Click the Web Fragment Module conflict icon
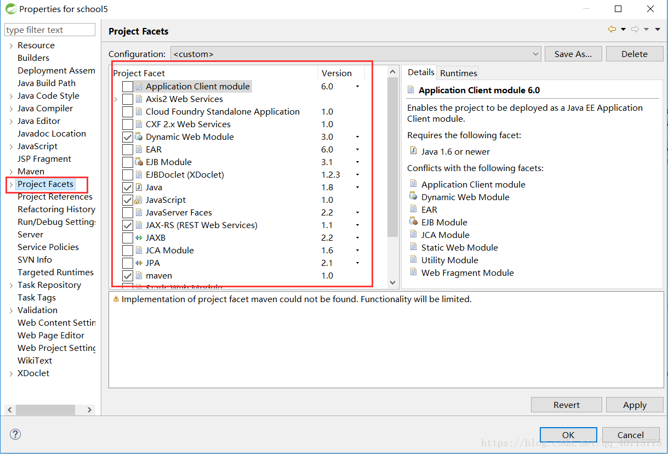The height and width of the screenshot is (454, 668). [x=413, y=273]
